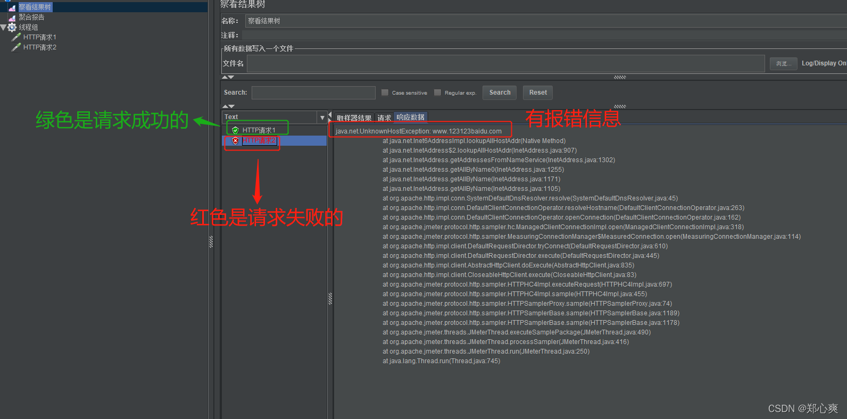Click the red failure shield icon
Screen dimensions: 847x419
[x=235, y=140]
